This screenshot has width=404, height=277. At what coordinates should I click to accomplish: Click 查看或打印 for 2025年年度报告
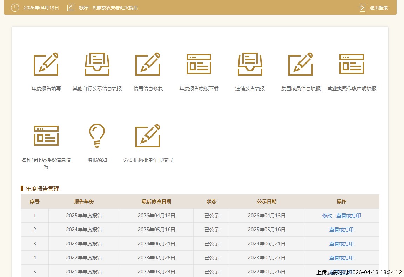coord(348,216)
